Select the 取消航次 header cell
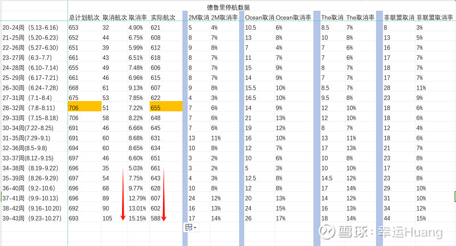This screenshot has width=456, height=246. [x=115, y=18]
